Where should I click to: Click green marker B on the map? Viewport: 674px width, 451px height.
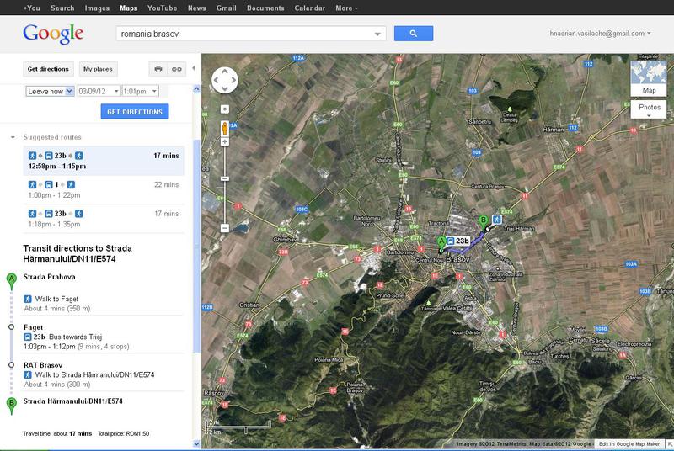pyautogui.click(x=483, y=222)
